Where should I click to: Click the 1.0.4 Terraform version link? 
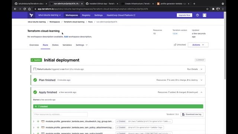175,33
